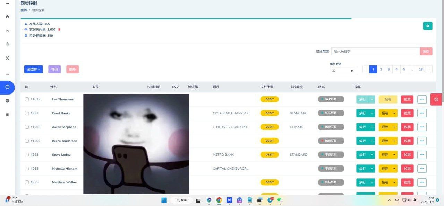This screenshot has height=206, width=444.
Task: Go to page 2 in the pagination
Action: 381,69
